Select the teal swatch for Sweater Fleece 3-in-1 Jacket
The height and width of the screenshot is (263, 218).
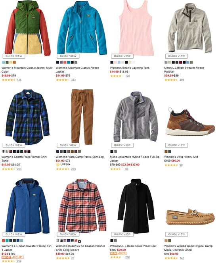coord(7,240)
